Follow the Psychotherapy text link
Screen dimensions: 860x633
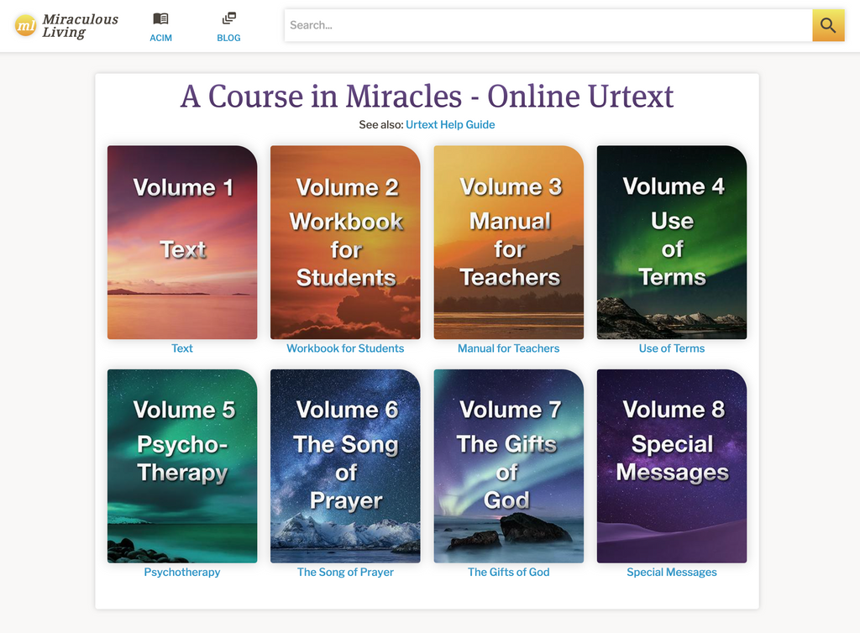pos(182,572)
